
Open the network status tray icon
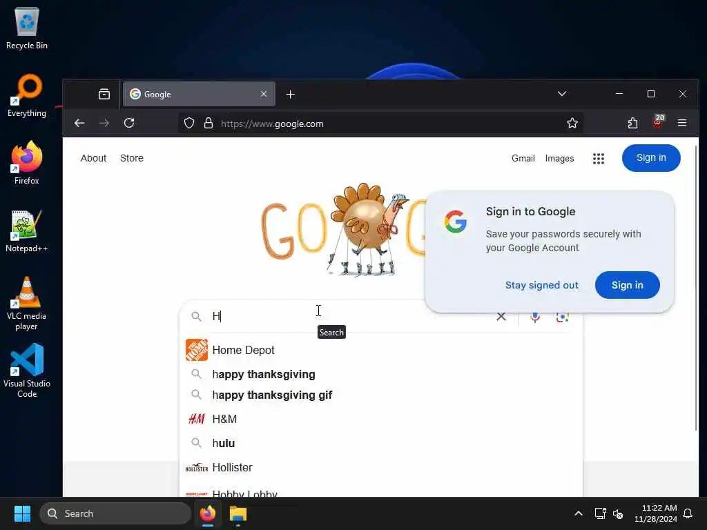600,513
